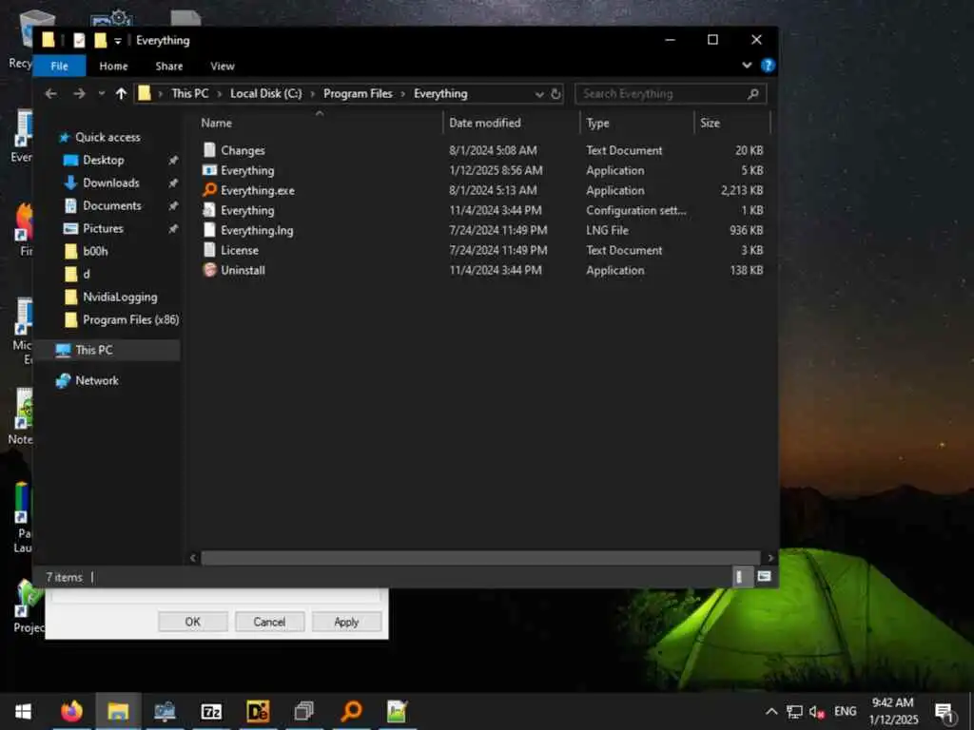Go back with the left arrow
The height and width of the screenshot is (730, 974).
pos(51,94)
